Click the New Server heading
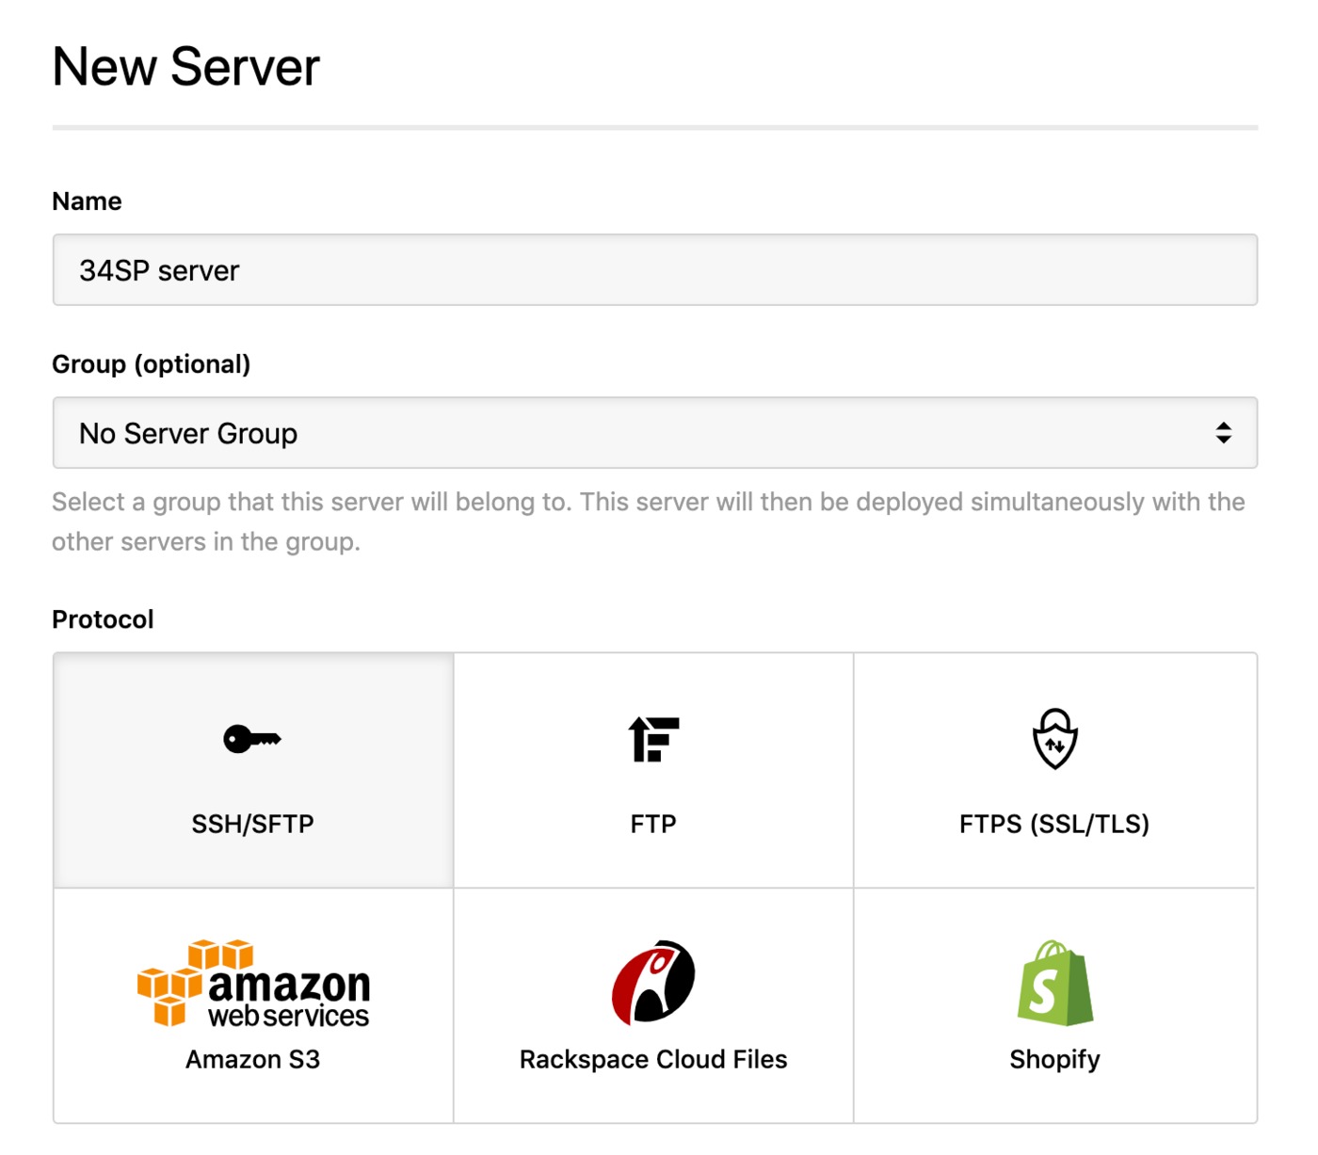 (x=186, y=67)
